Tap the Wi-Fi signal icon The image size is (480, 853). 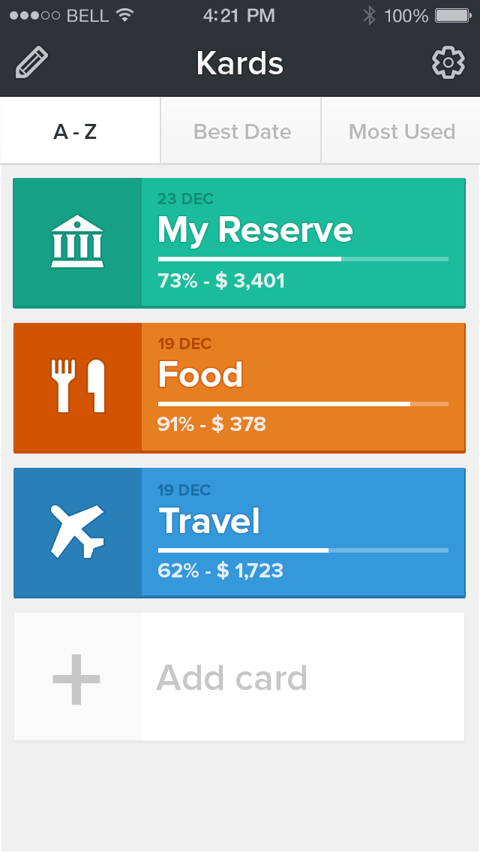point(124,16)
